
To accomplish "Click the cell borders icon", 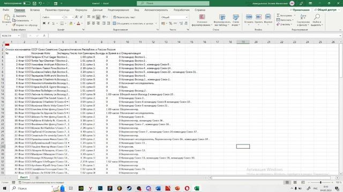I will 62,23.
